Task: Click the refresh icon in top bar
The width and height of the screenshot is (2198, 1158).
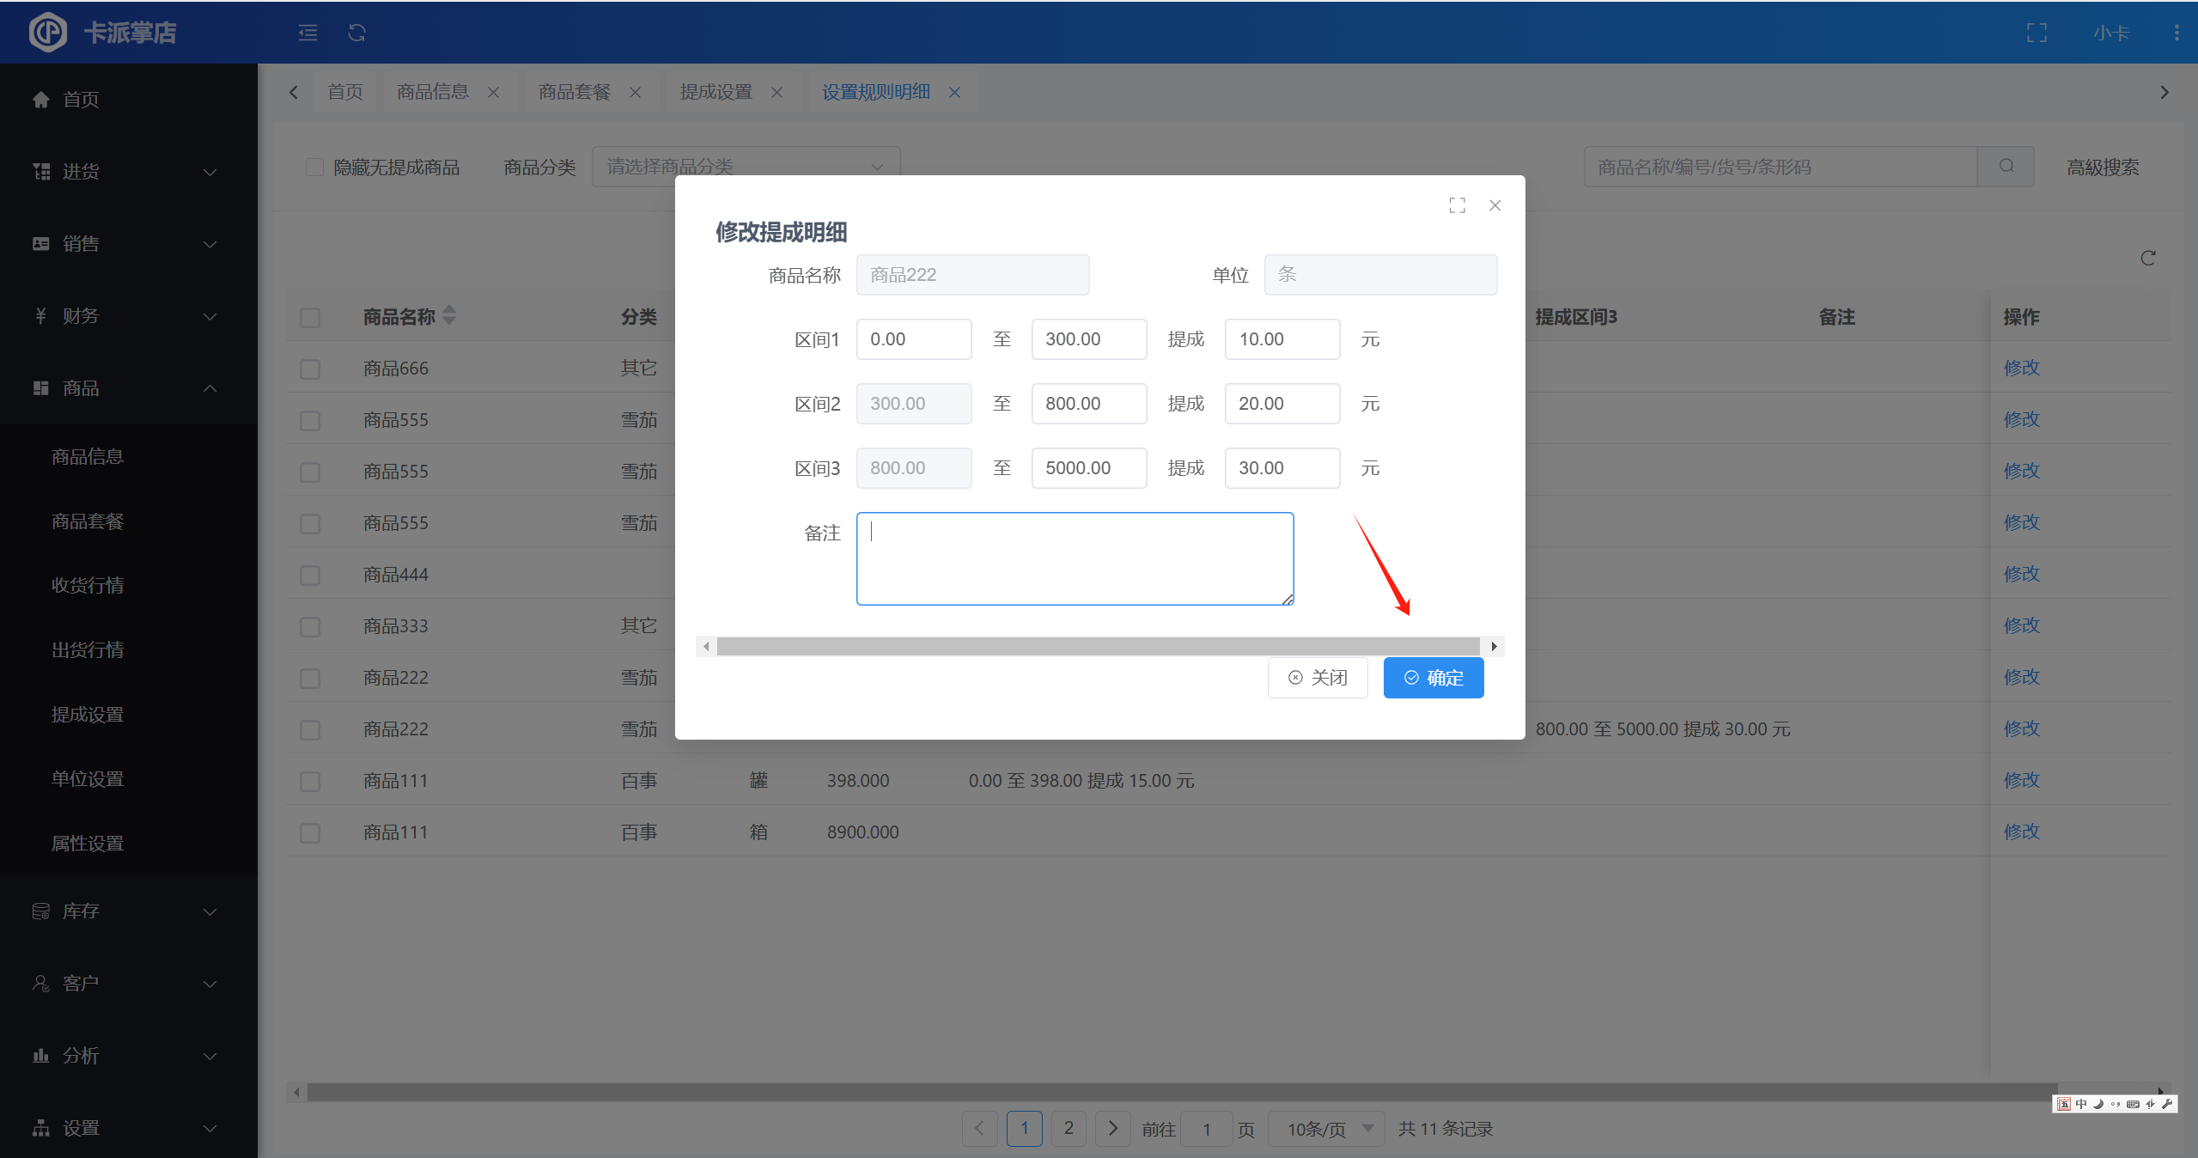Action: [356, 33]
